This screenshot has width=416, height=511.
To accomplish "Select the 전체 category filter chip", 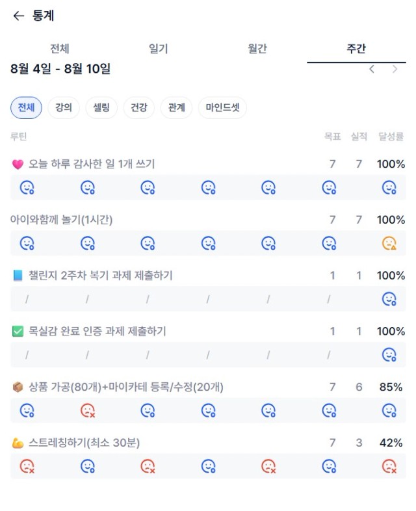I will click(x=26, y=107).
